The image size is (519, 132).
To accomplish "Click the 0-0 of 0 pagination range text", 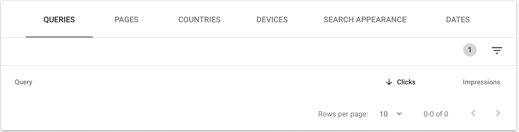I will [436, 114].
